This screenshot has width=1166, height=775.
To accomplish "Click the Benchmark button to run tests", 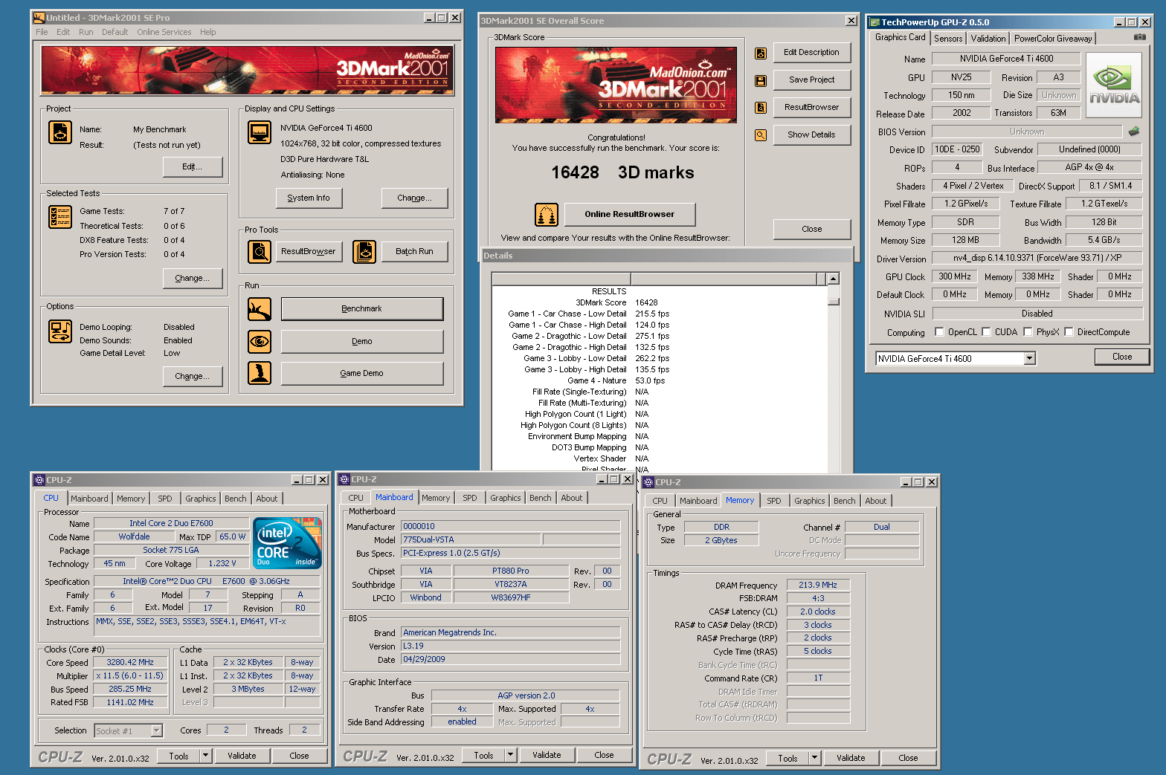I will pos(362,309).
